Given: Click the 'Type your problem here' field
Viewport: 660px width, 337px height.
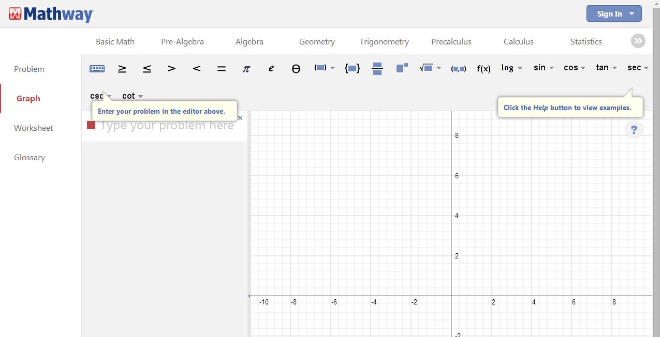Looking at the screenshot, I should [167, 126].
